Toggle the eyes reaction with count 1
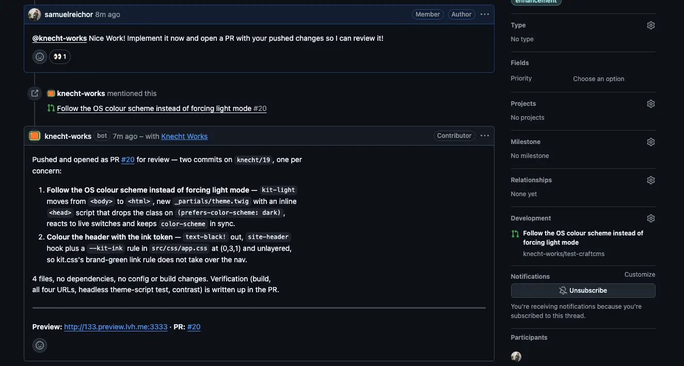This screenshot has width=684, height=366. 60,57
